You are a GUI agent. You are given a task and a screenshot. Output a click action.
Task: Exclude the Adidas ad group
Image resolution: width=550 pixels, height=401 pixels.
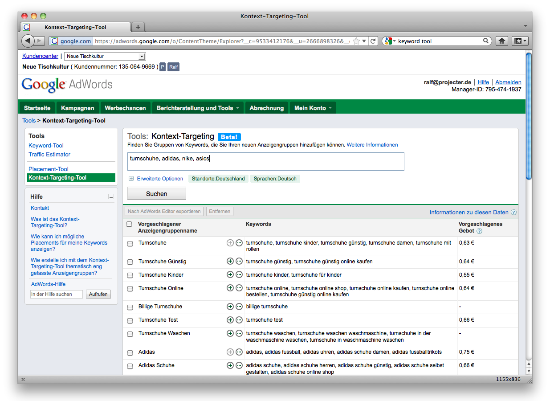pos(239,352)
